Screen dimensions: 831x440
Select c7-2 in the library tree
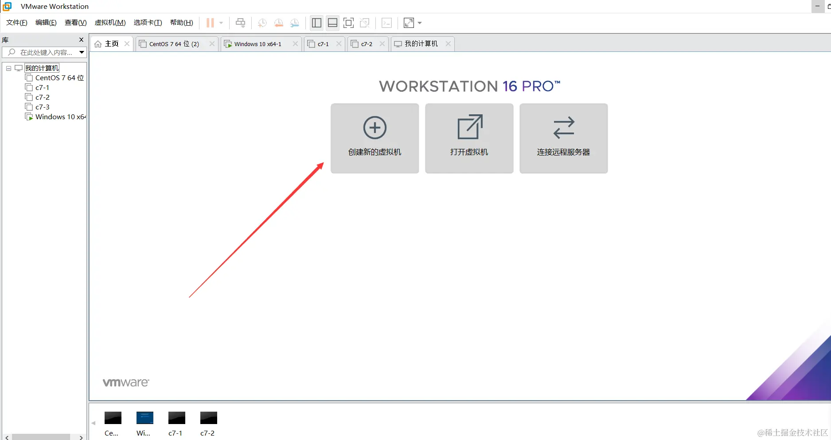43,97
